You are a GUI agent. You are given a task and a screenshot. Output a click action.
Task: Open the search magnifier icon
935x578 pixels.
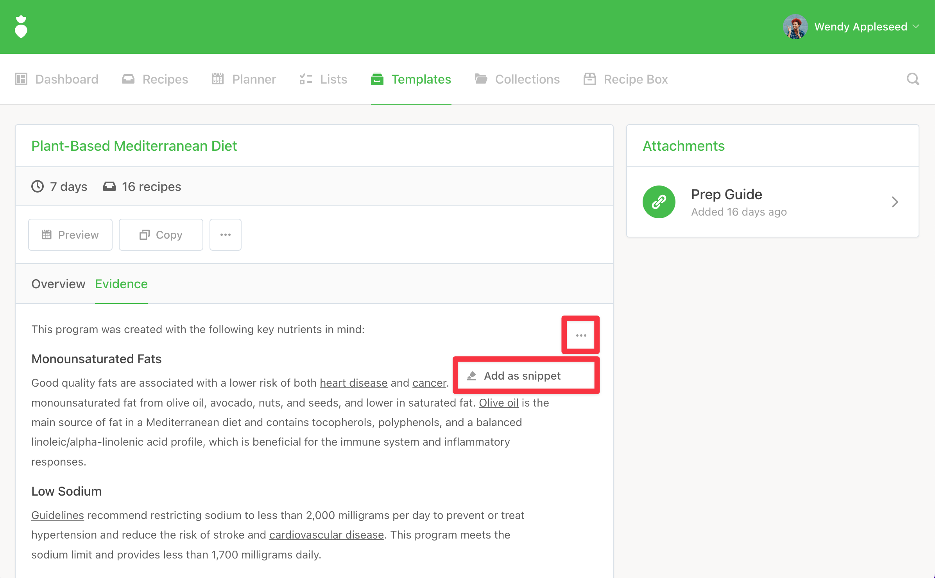point(913,79)
